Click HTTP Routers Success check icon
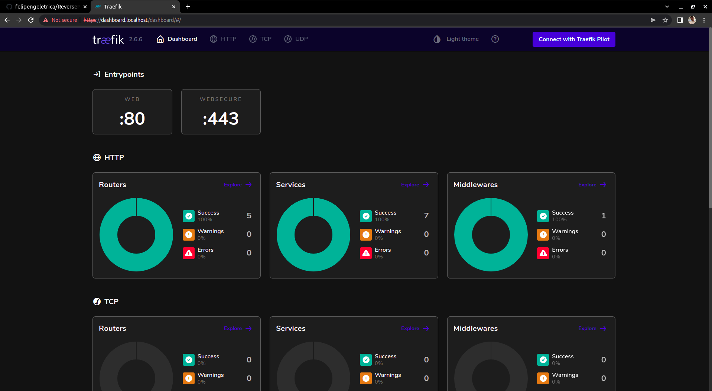Image resolution: width=712 pixels, height=391 pixels. [x=189, y=216]
